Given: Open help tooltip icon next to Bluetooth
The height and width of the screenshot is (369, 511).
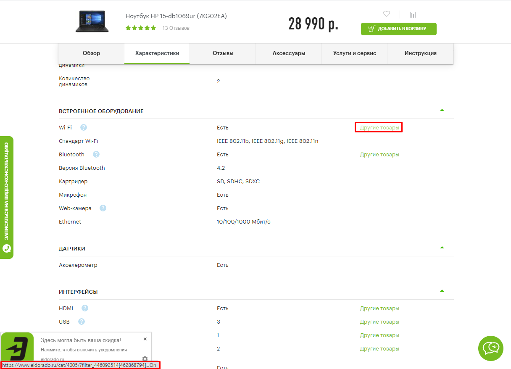Looking at the screenshot, I should [x=96, y=154].
